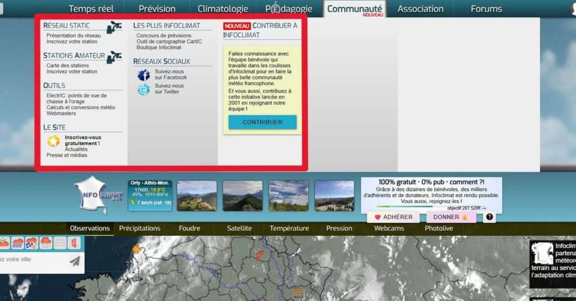576x301 pixels.
Task: Click the question mark help icon
Action: point(489,217)
